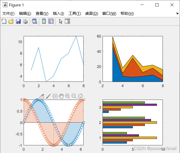Image resolution: width=180 pixels, height=153 pixels.
Task: Activate the pan hand tool on the axes toolbar
Action: pos(61,96)
